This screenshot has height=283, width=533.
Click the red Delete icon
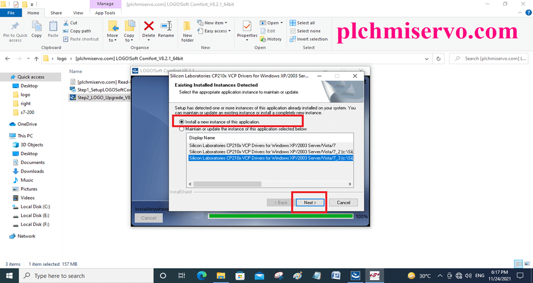(149, 26)
